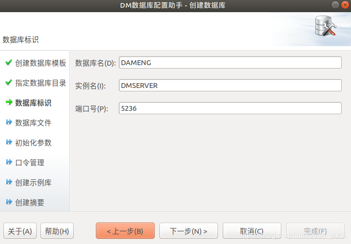Click the 数据库标识 page heading
The height and width of the screenshot is (244, 351).
coord(20,40)
